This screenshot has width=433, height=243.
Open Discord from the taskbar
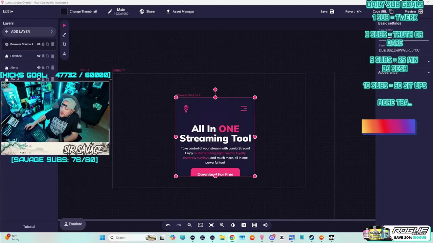(272, 238)
